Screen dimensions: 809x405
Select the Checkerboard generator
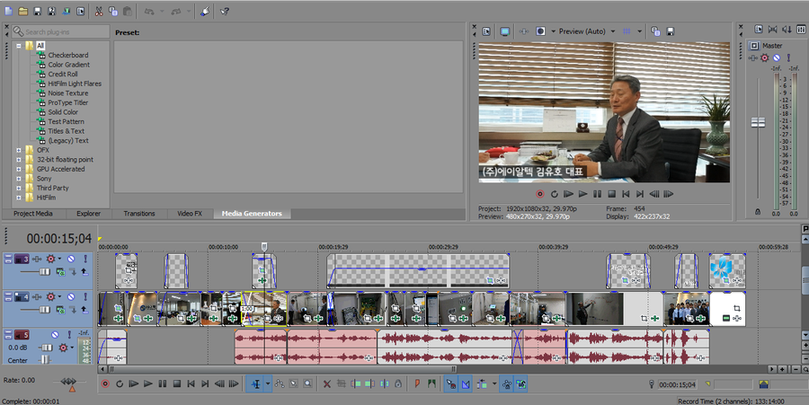coord(68,55)
